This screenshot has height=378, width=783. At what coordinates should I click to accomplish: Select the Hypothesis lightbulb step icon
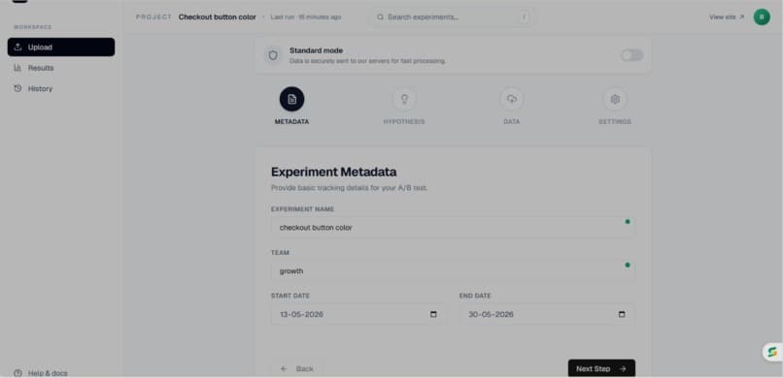coord(404,99)
